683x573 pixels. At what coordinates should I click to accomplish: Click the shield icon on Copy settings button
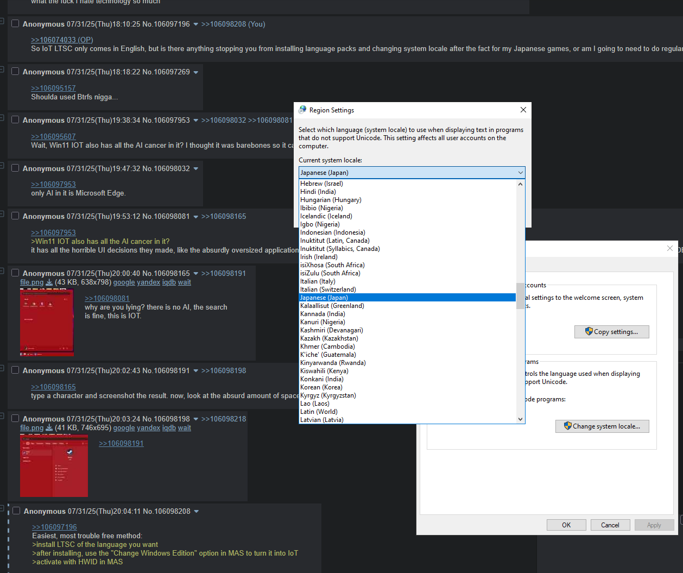point(589,331)
